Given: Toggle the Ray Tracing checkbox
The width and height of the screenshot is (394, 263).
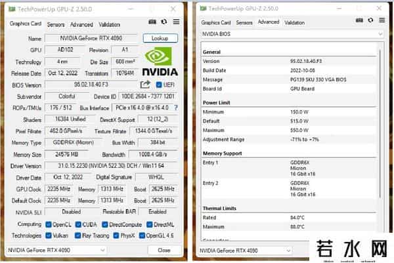Looking at the screenshot, I should (x=78, y=235).
